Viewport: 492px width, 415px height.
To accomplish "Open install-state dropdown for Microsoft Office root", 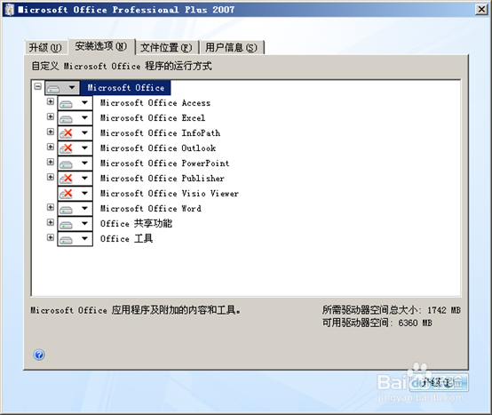I will click(x=62, y=88).
